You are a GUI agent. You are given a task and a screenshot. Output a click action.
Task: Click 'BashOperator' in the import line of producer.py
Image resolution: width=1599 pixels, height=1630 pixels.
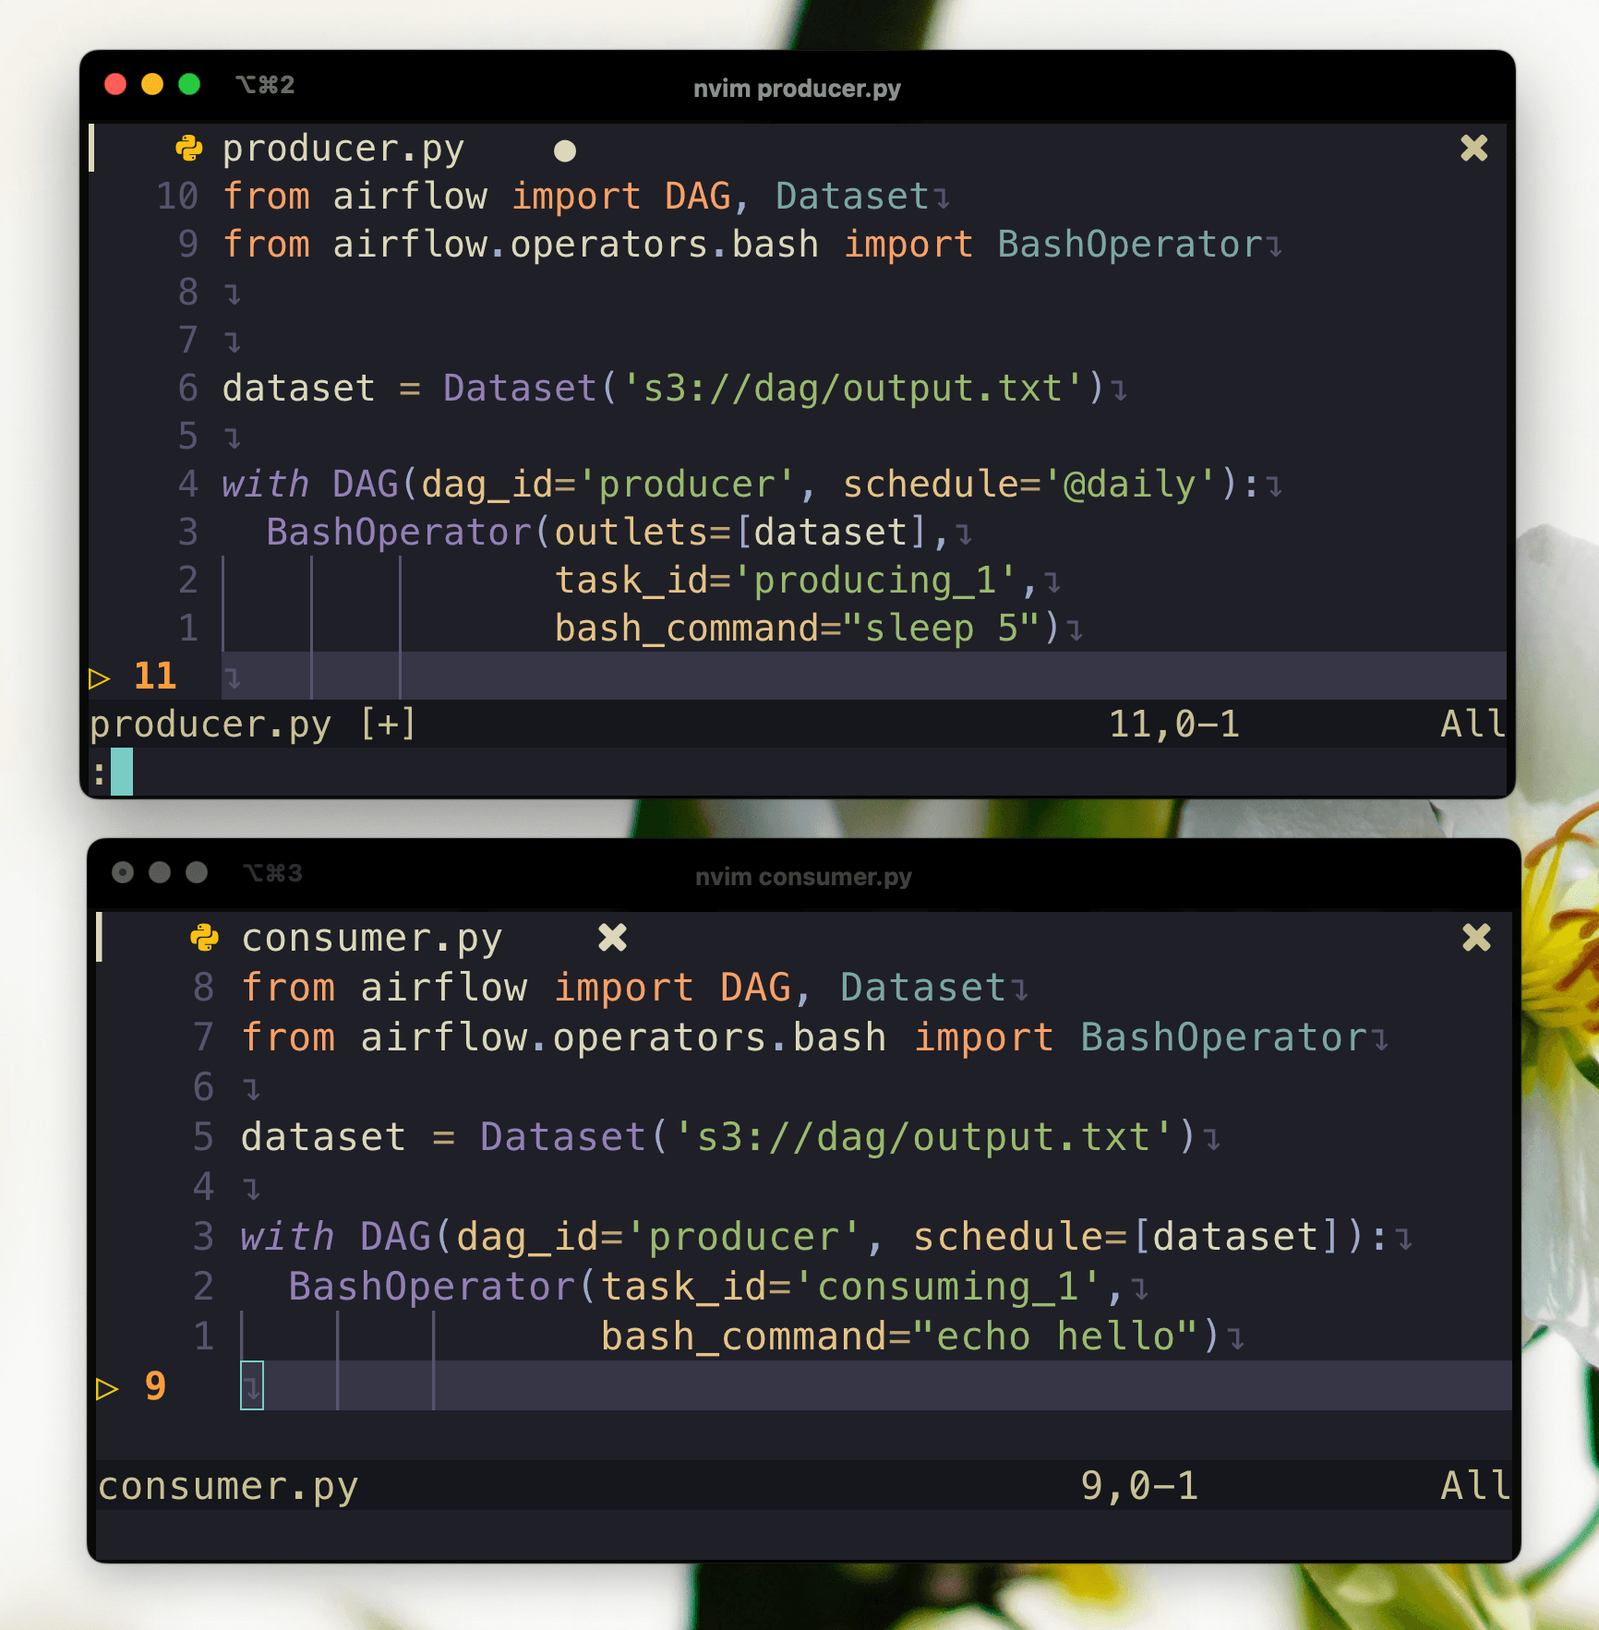1130,245
